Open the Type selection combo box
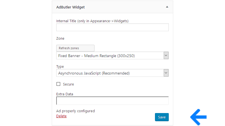225x126 pixels. [112, 73]
